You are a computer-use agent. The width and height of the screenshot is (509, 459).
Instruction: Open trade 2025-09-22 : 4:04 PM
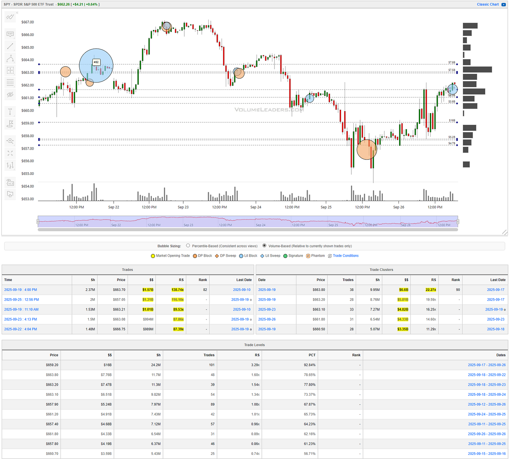pyautogui.click(x=20, y=329)
